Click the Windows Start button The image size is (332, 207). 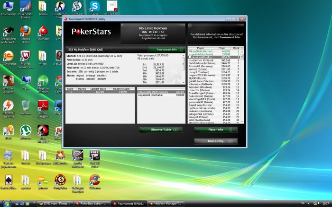tap(7, 203)
